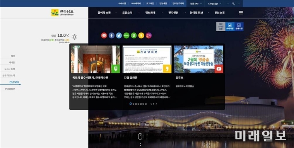Viewport: 294px width, 148px height.
Task: Open the YouTube social media icon
Action: (x=104, y=36)
